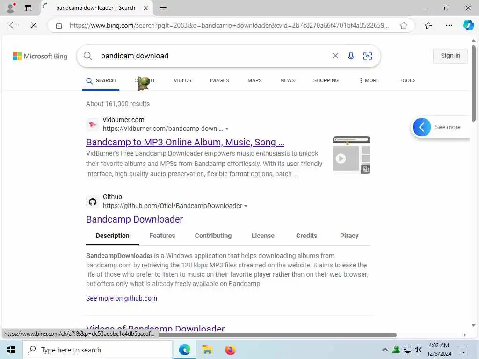The height and width of the screenshot is (359, 479).
Task: Click the browser back arrow
Action: pos(13,25)
